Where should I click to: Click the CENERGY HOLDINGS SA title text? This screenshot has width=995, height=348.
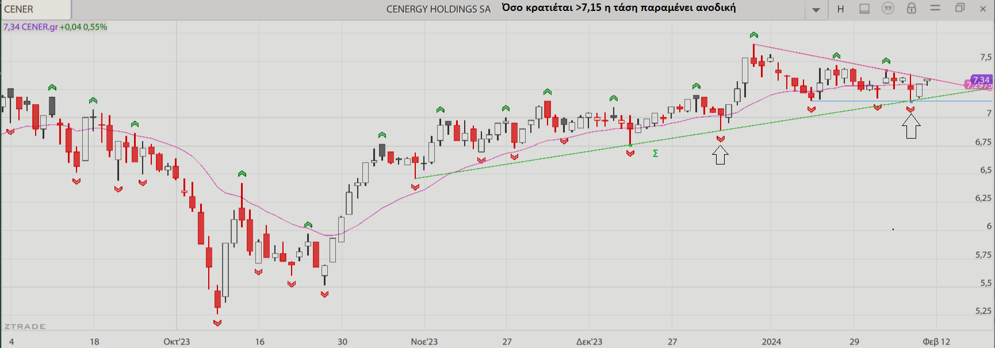[438, 9]
